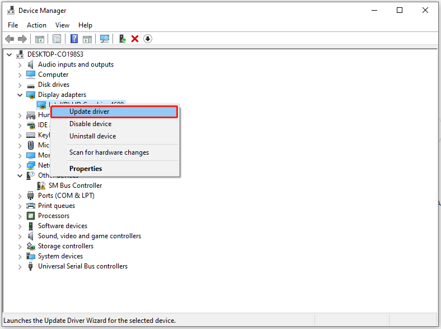Viewport: 441px width, 329px height.
Task: Choose Uninstall device from context menu
Action: click(115, 136)
